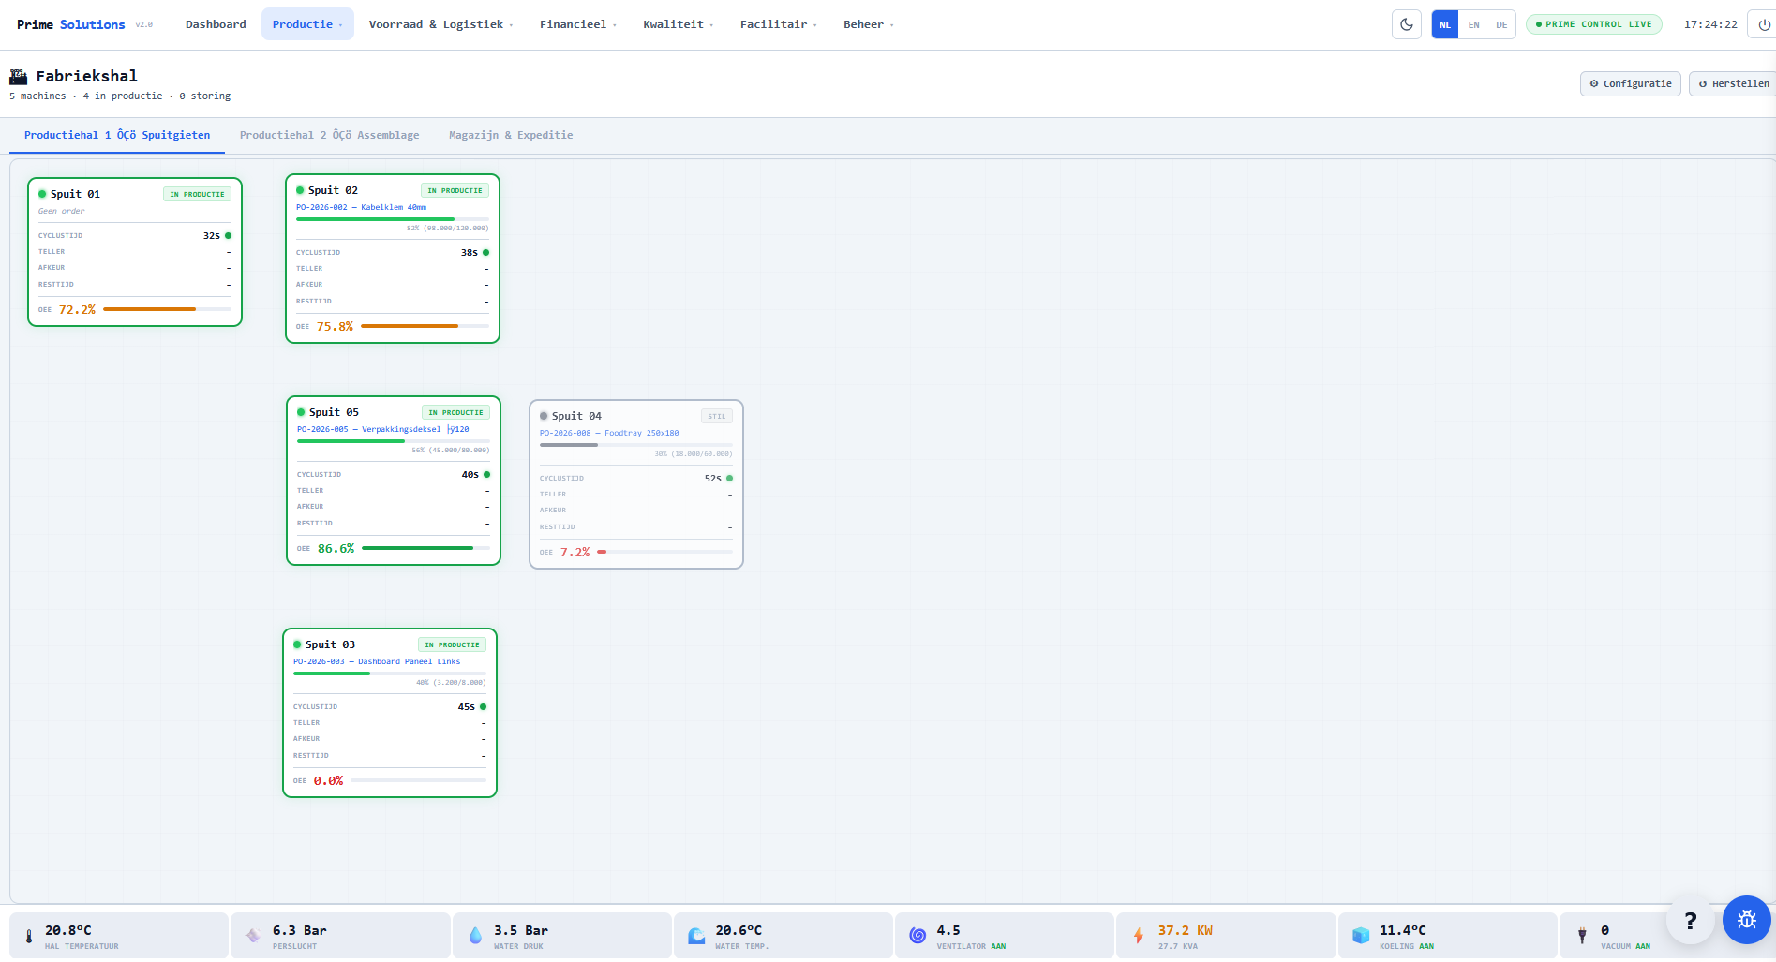Click the koeling cube icon

click(1361, 936)
